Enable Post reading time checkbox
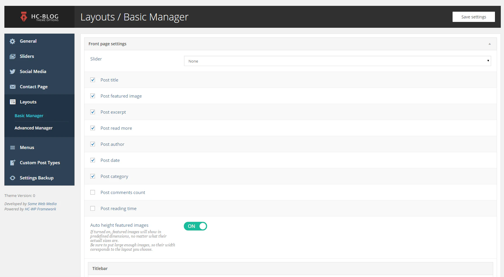 (93, 208)
